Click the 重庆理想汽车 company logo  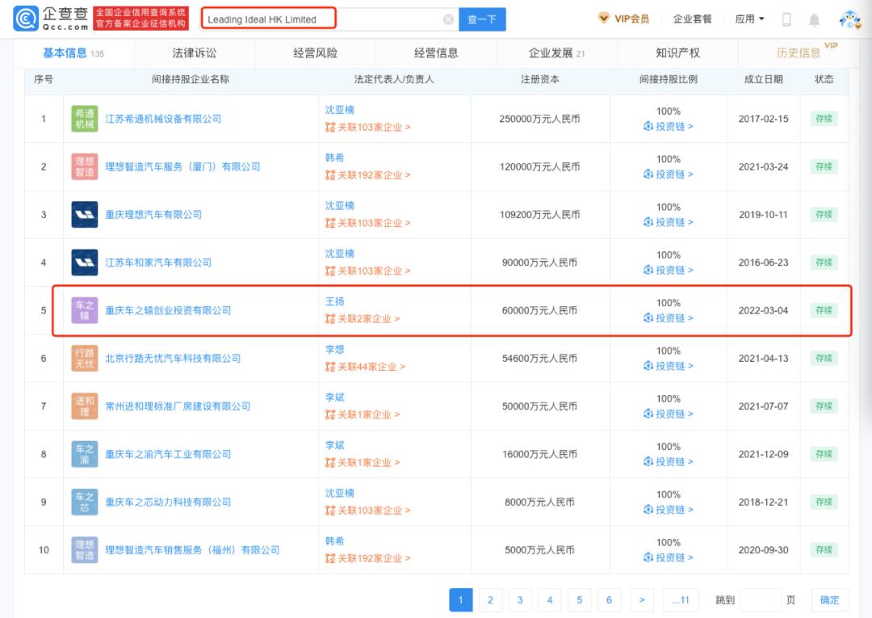[85, 214]
